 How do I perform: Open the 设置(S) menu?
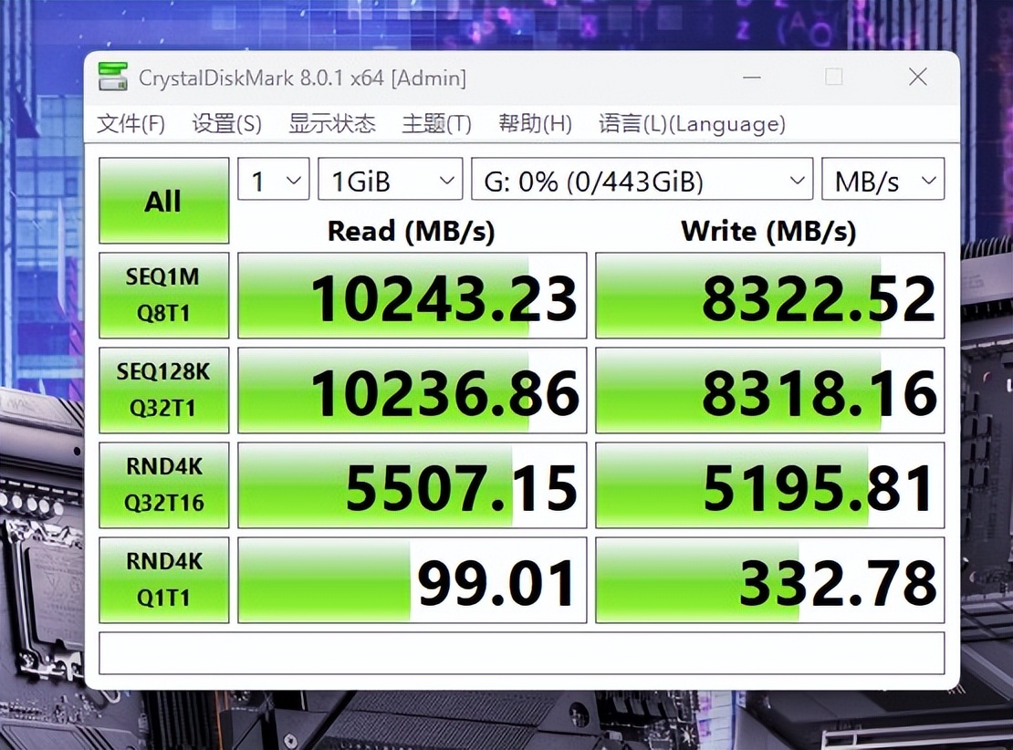(226, 123)
